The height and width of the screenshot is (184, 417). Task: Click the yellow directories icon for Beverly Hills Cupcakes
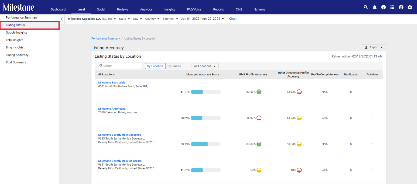299,144
